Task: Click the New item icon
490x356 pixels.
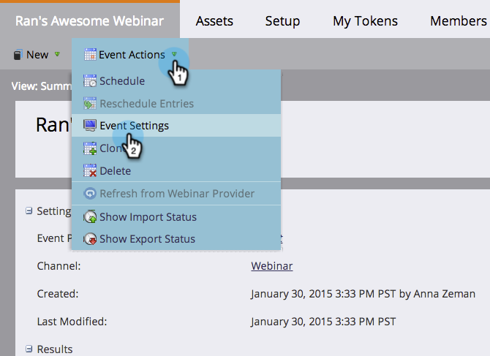Action: click(x=18, y=55)
